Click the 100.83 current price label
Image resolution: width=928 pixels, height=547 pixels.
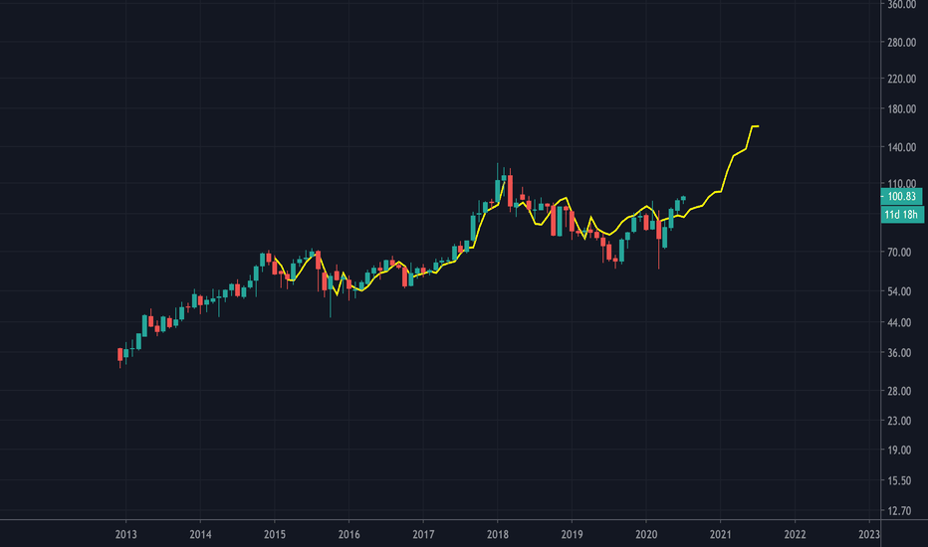pyautogui.click(x=901, y=196)
